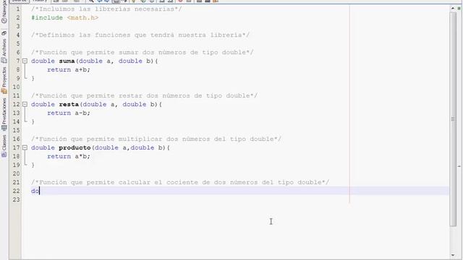This screenshot has width=463, height=260.
Task: Click line number 1 in the gutter
Action: pyautogui.click(x=18, y=9)
